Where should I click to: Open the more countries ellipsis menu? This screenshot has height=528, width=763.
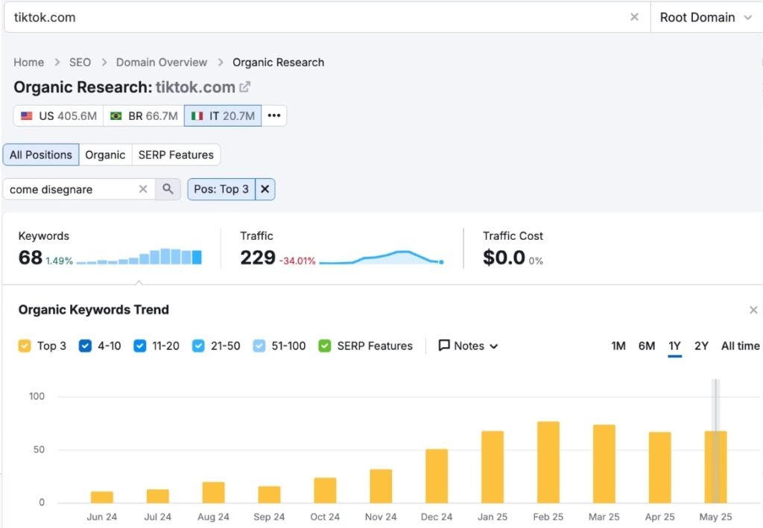[x=274, y=115]
